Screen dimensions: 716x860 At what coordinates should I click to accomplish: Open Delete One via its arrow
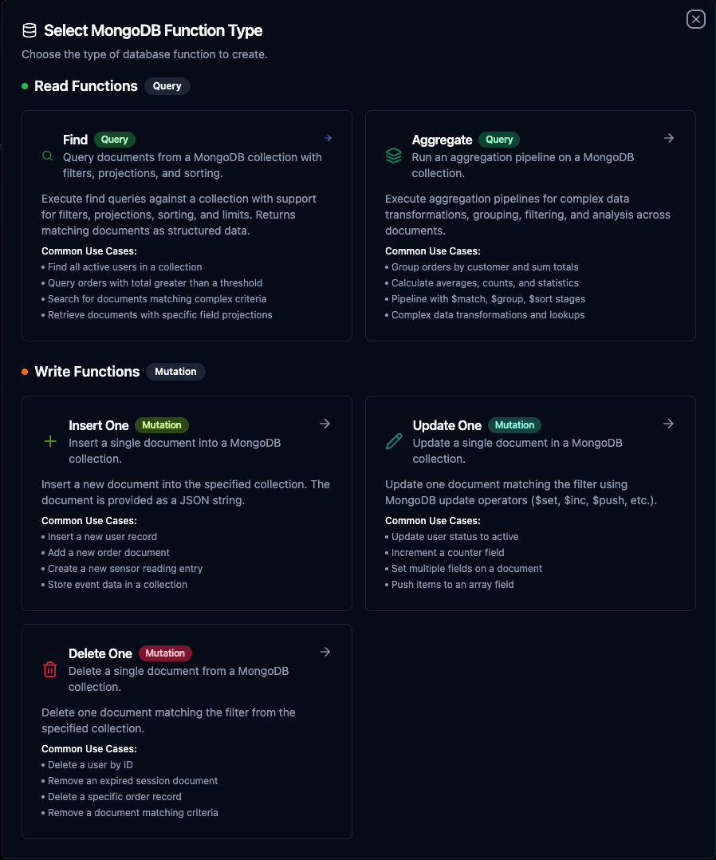point(325,652)
